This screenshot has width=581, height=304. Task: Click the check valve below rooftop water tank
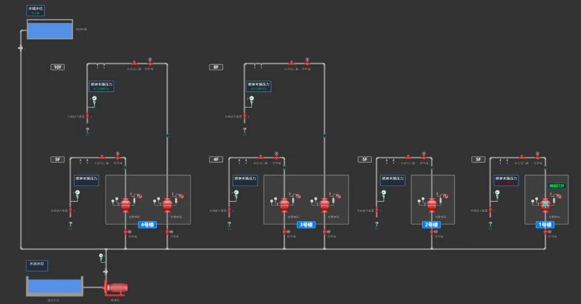21,48
